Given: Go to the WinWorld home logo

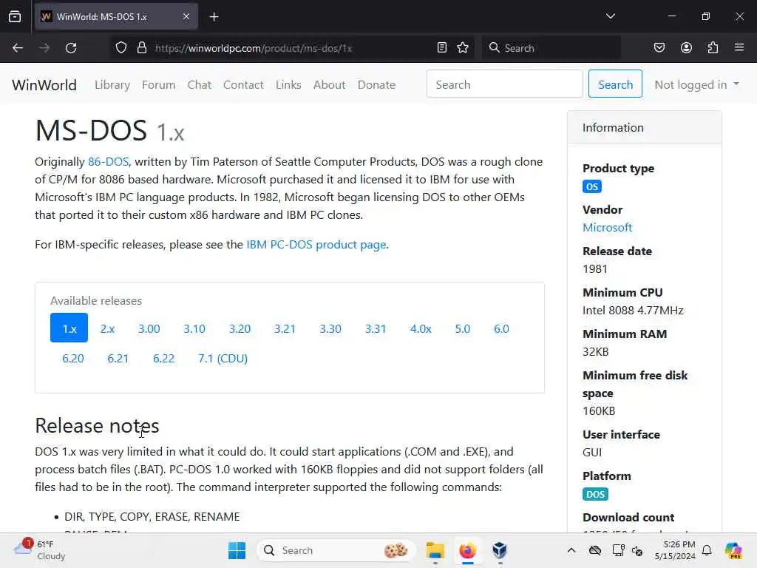Looking at the screenshot, I should pos(44,85).
